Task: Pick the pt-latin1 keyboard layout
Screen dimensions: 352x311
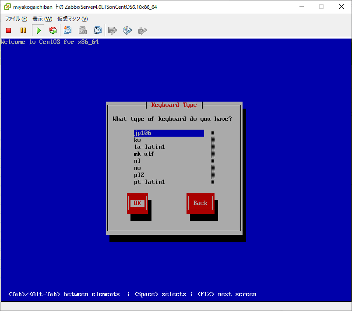Action: click(169, 182)
